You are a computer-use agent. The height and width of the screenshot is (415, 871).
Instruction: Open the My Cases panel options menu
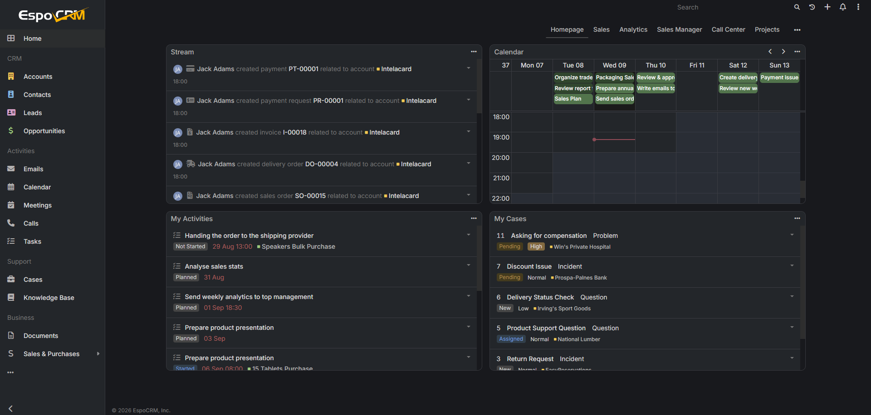click(x=797, y=218)
